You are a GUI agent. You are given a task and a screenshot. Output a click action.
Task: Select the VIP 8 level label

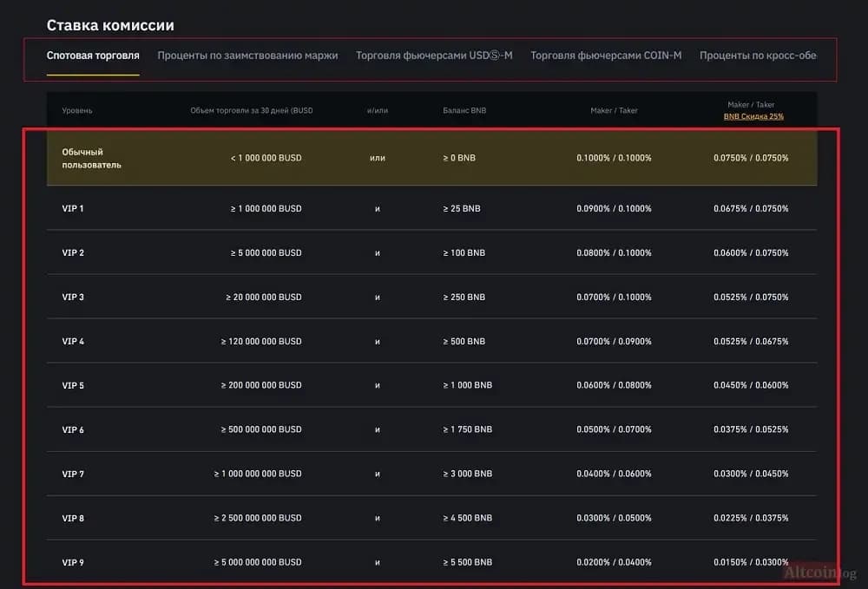click(73, 518)
